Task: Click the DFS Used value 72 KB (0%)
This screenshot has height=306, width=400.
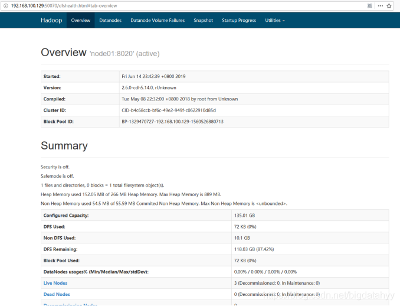Action: point(245,227)
